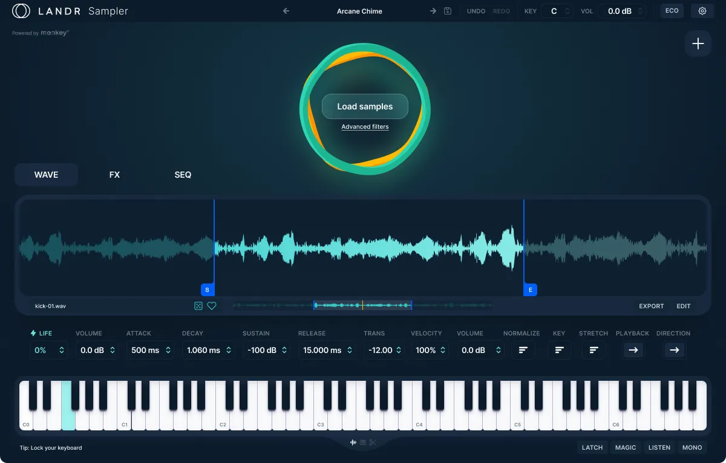This screenshot has height=463, width=726.
Task: Click the Stretch icon
Action: tap(594, 350)
